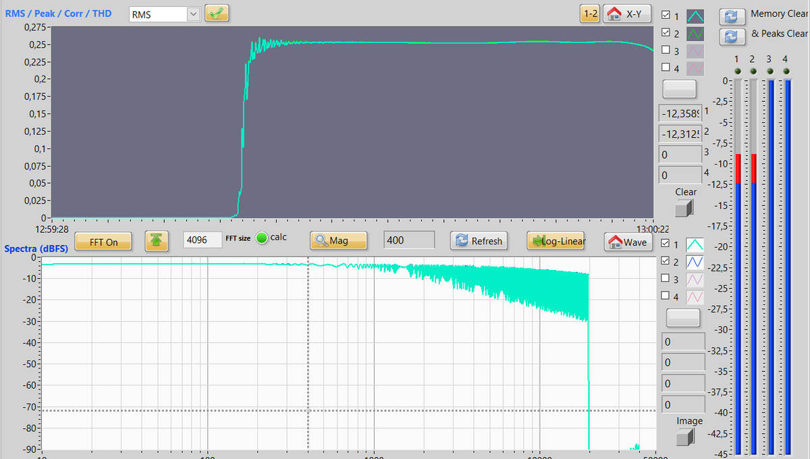The width and height of the screenshot is (810, 459).
Task: Enable Spectra channel 4 checkbox
Action: pos(666,296)
